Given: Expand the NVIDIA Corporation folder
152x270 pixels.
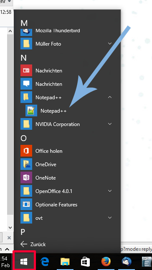Looking at the screenshot, I should (x=110, y=124).
